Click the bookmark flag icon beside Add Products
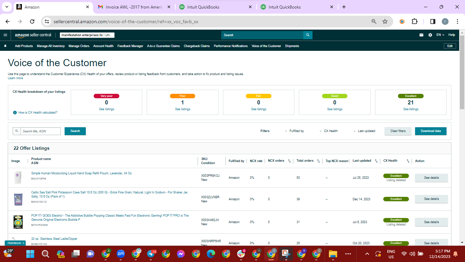This screenshot has width=465, height=262. (x=5, y=46)
